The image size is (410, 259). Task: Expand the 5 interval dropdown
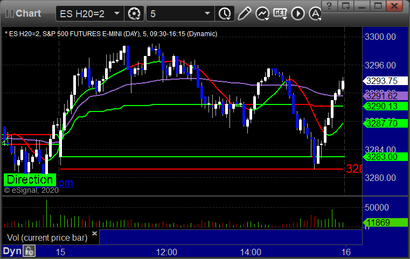click(207, 13)
